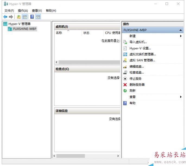The height and width of the screenshot is (166, 186).
Task: Click the Hyper-V 管理器 tree root icon
Action: [x=5, y=24]
